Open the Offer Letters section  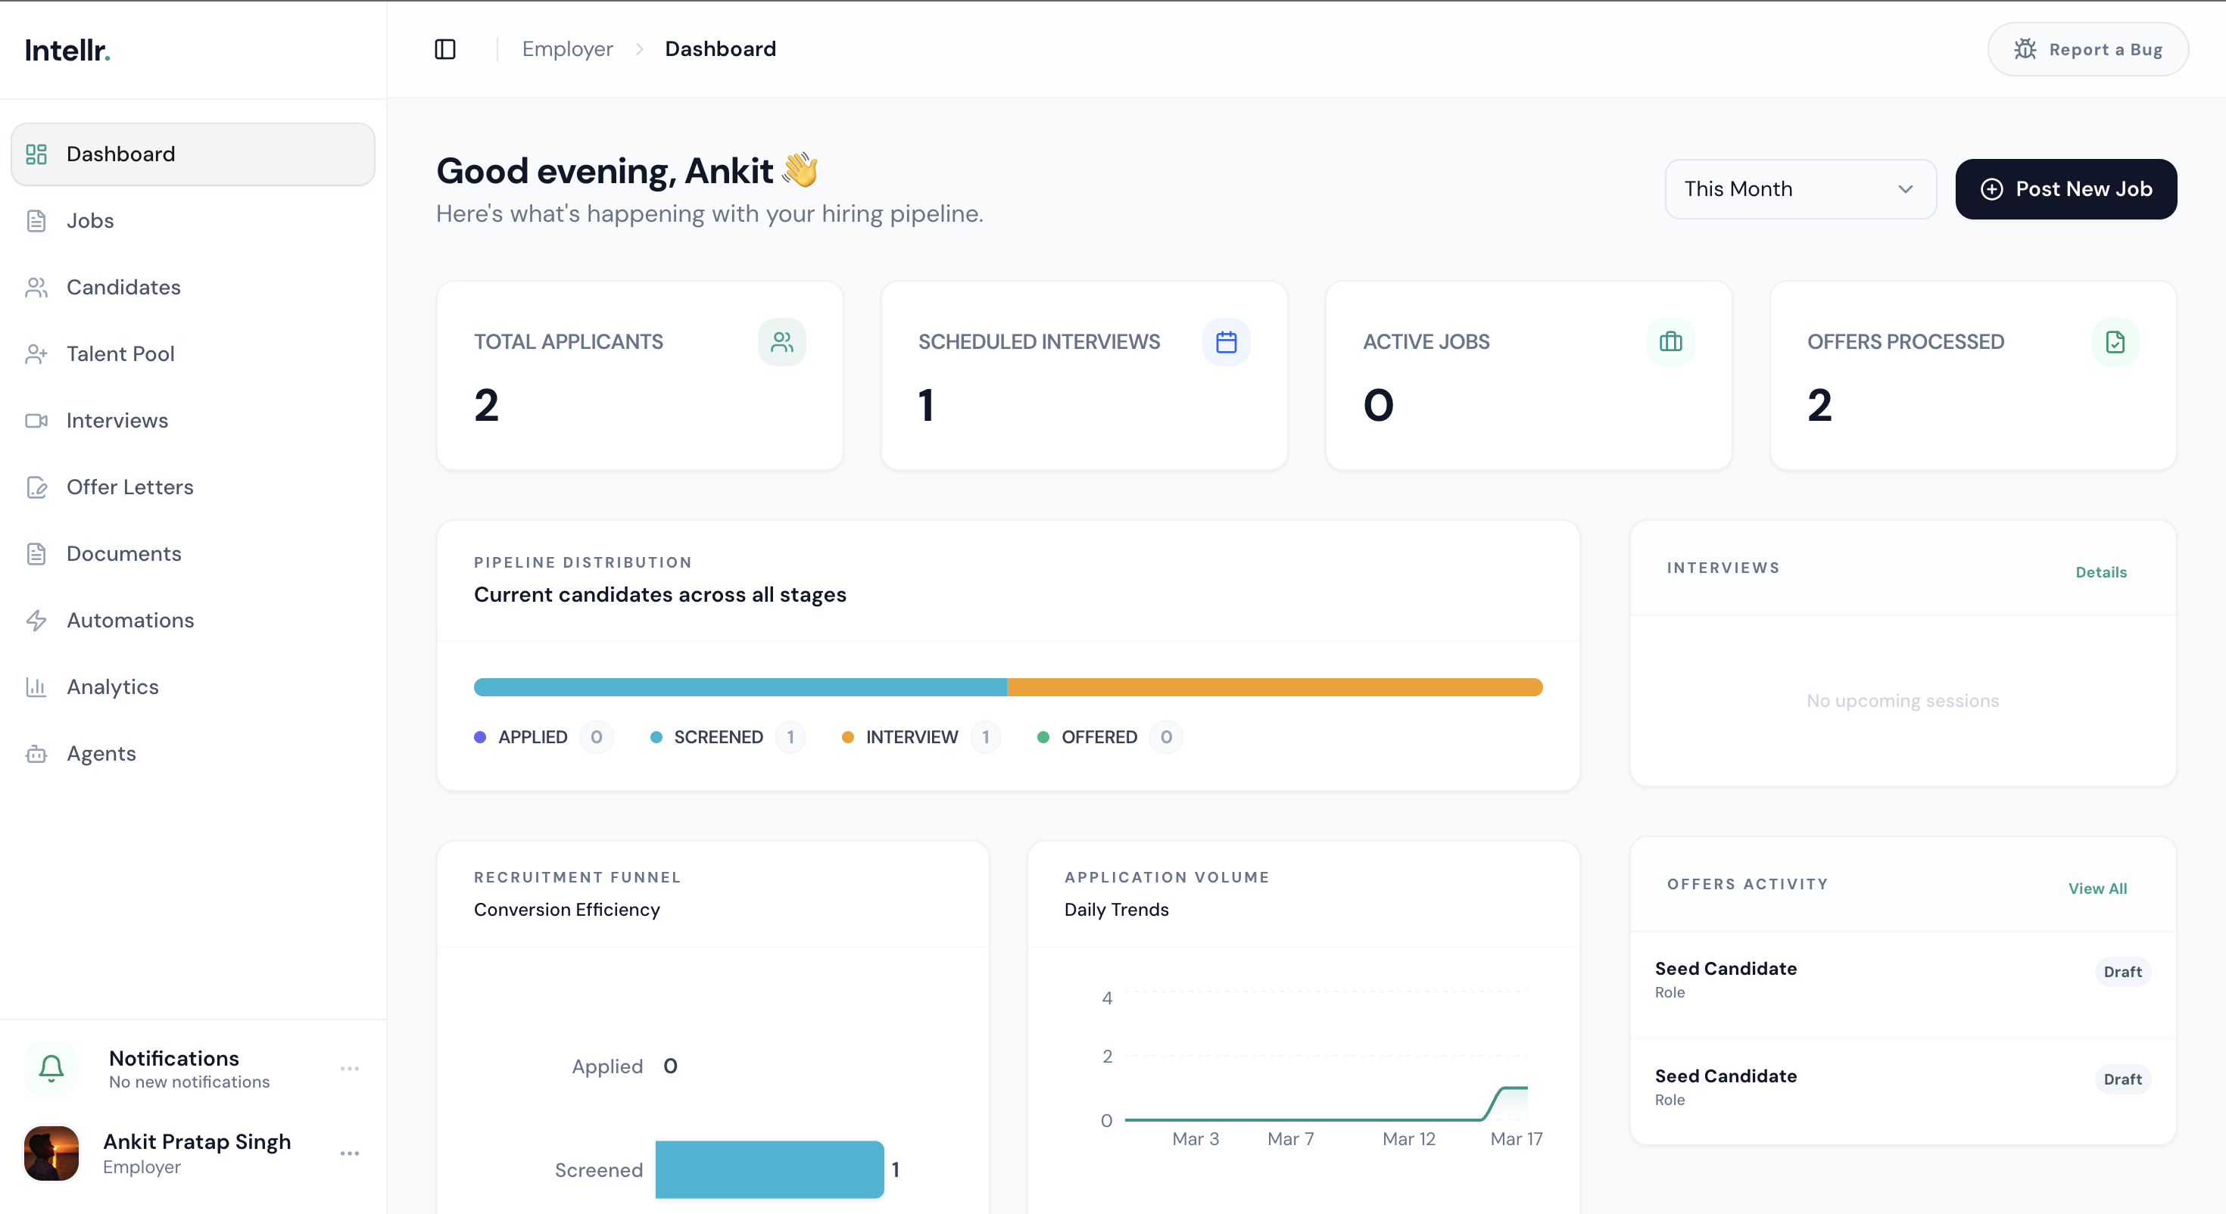coord(129,487)
